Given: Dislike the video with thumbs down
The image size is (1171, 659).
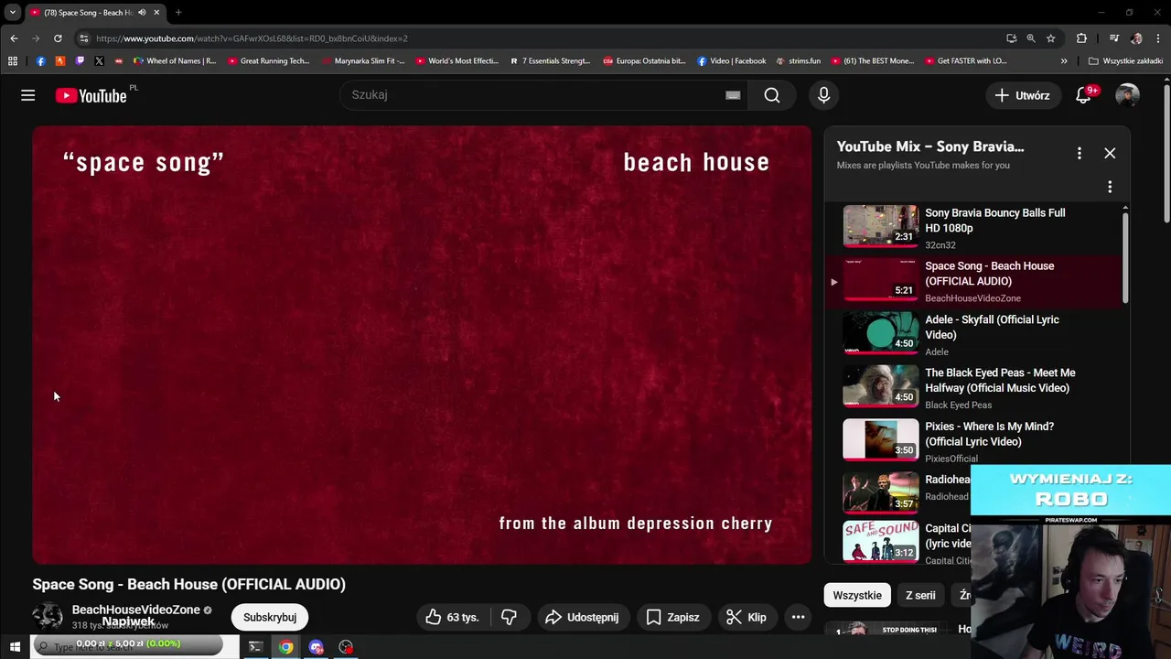Looking at the screenshot, I should (x=509, y=617).
